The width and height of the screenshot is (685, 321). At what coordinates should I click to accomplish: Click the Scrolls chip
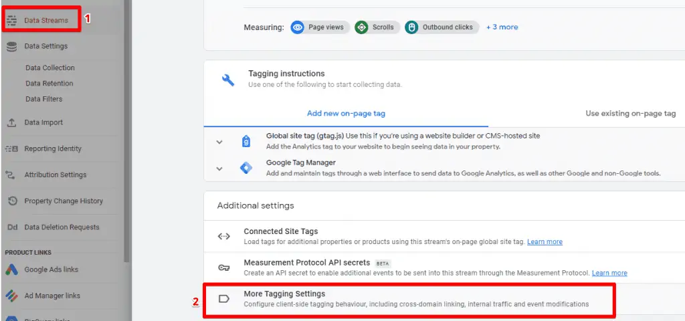click(377, 27)
